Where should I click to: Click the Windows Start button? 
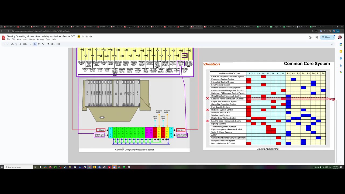click(2, 167)
